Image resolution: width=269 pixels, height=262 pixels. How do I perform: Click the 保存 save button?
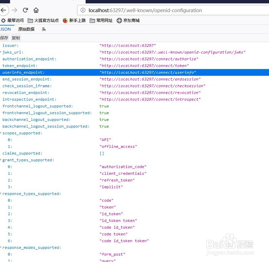click(4, 38)
